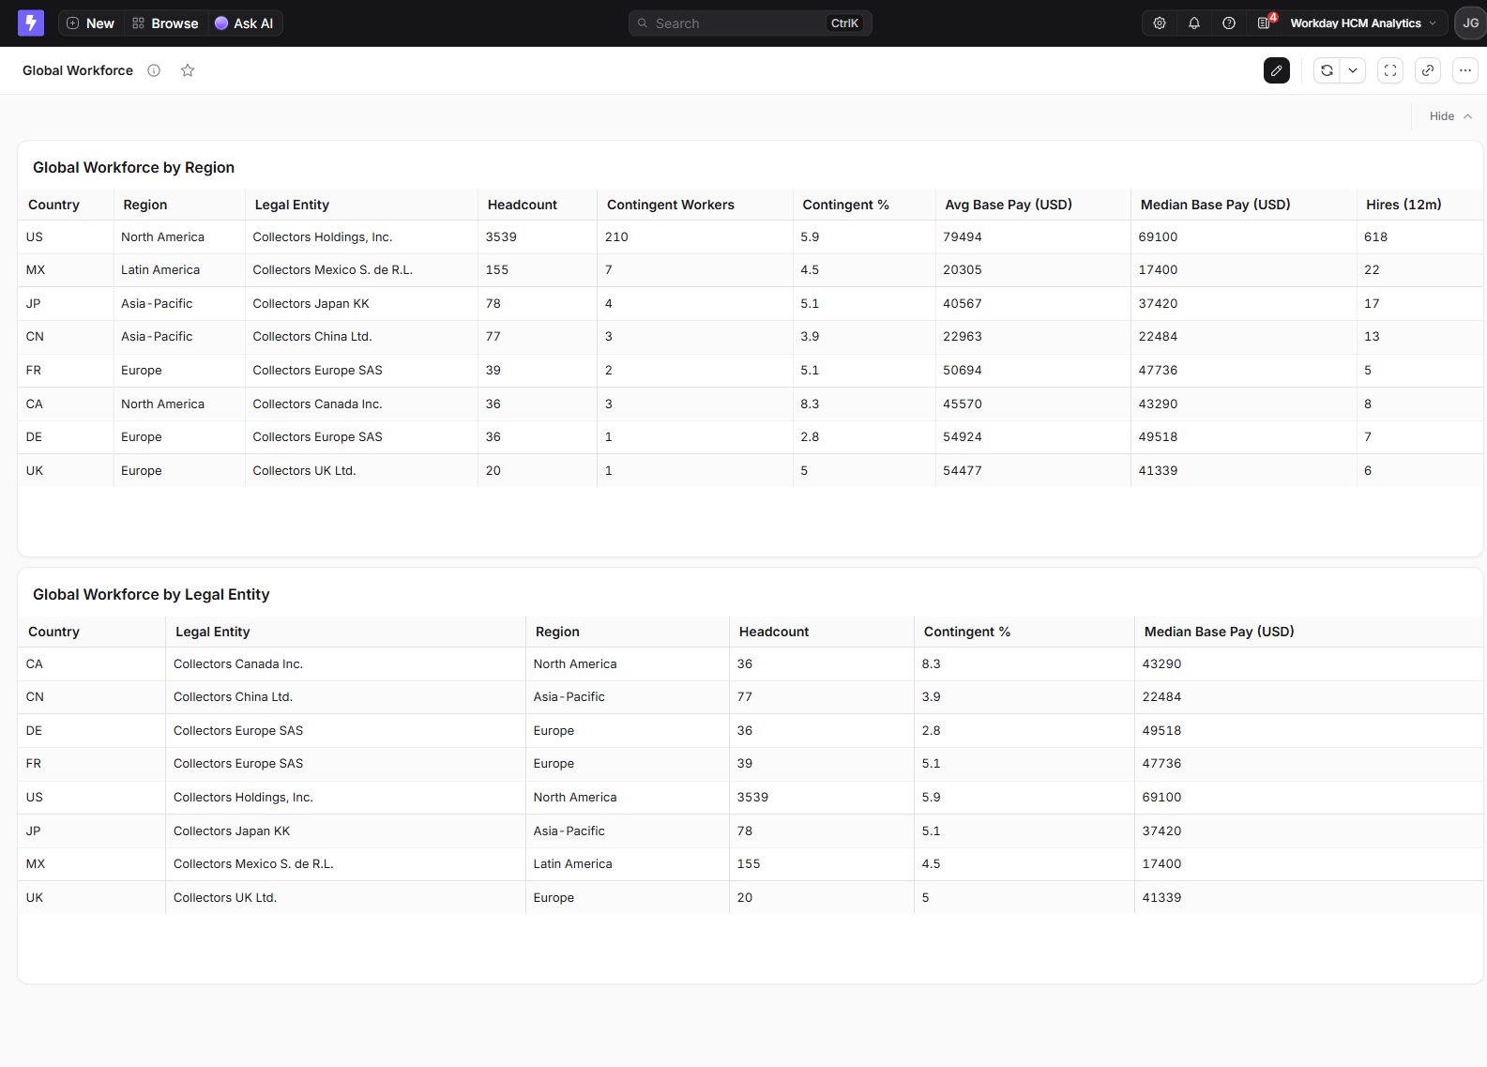Favorite dashboard with star icon
Viewport: 1487px width, 1067px height.
point(188,70)
